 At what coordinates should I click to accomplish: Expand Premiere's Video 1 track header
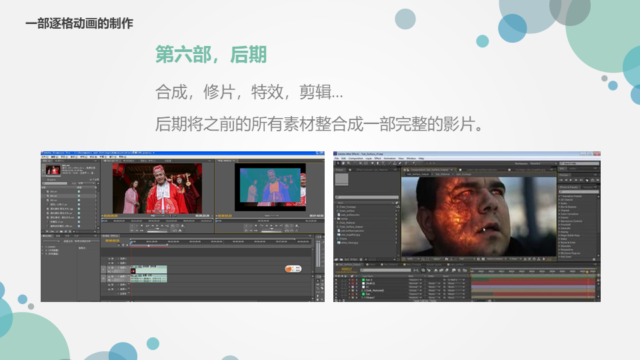tap(119, 267)
